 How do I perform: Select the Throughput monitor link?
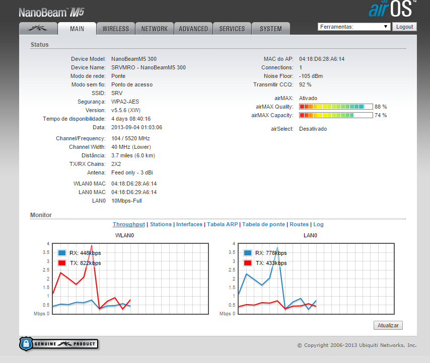[x=128, y=224]
